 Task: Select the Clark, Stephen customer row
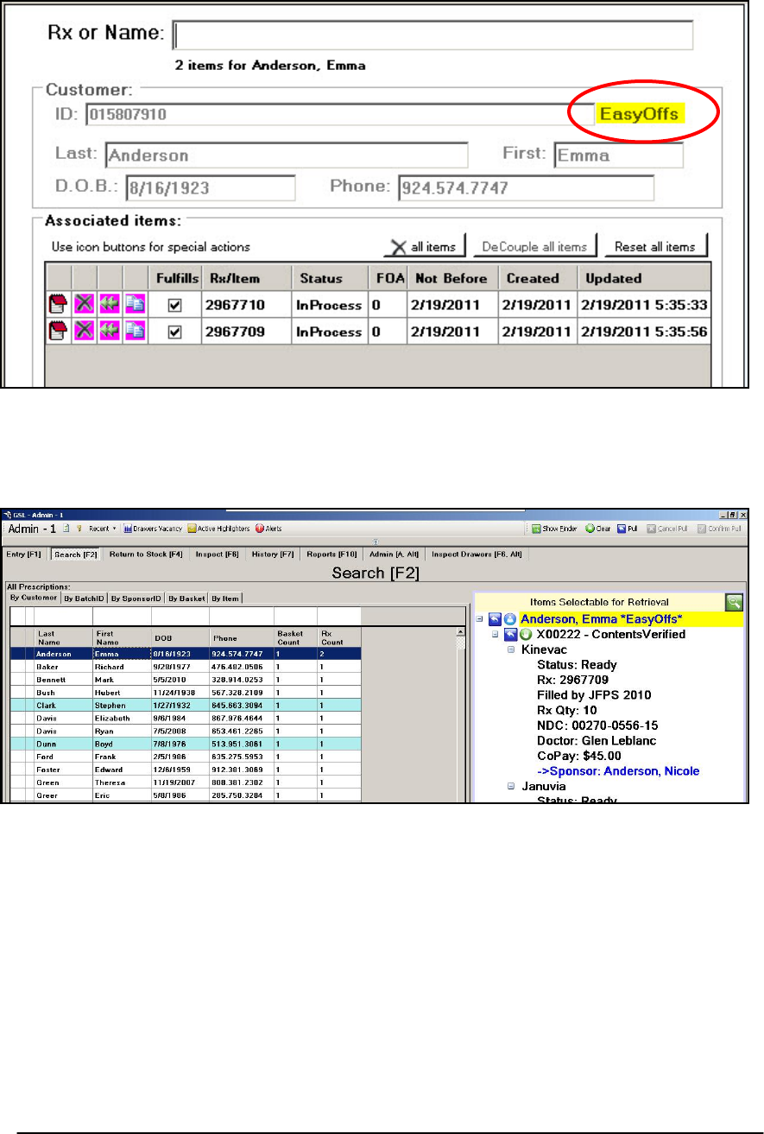pyautogui.click(x=186, y=705)
